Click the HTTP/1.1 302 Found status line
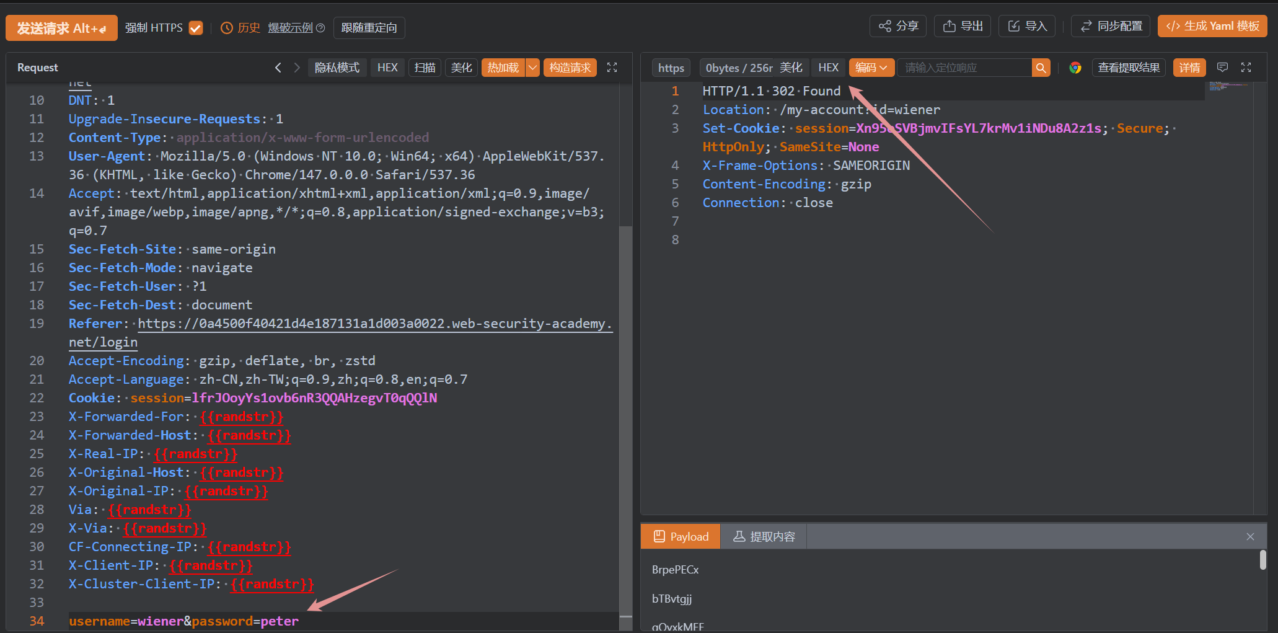Viewport: 1278px width, 633px height. coord(772,91)
